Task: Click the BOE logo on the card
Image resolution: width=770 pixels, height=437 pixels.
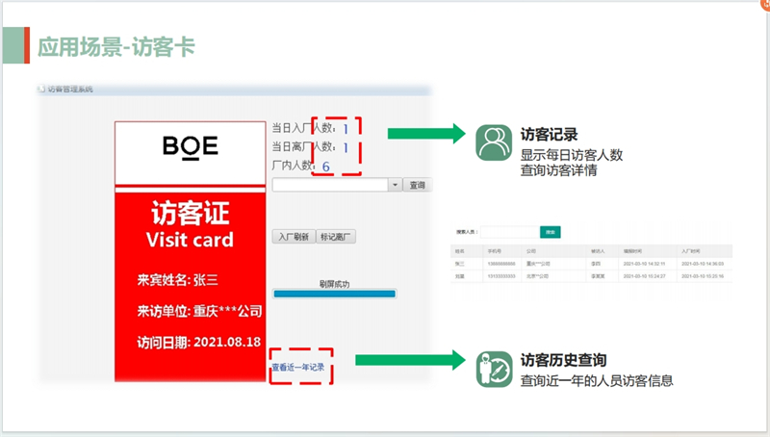Action: pyautogui.click(x=190, y=147)
